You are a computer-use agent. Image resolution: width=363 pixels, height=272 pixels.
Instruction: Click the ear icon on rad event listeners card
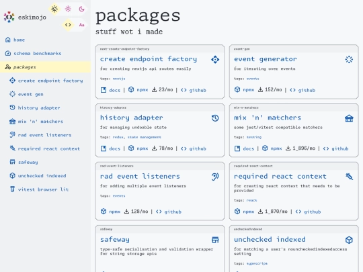coord(215,177)
